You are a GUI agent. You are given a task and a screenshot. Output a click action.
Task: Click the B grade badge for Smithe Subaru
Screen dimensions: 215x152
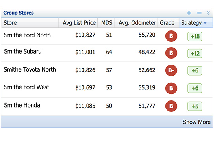coord(171,53)
